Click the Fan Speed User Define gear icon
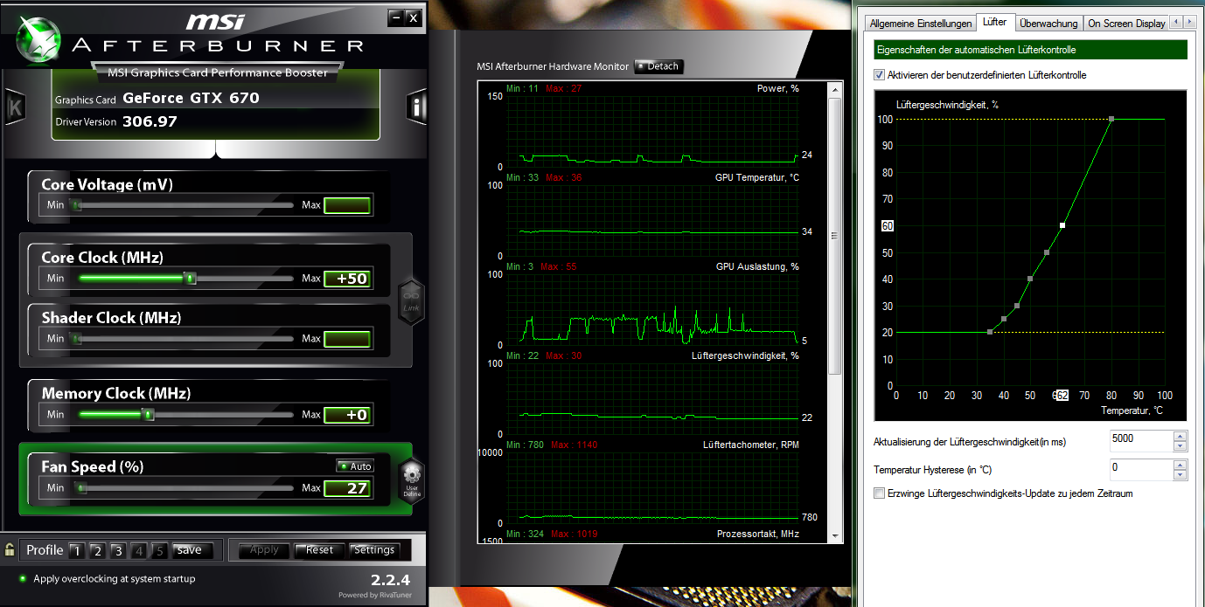This screenshot has height=607, width=1205. (x=412, y=481)
